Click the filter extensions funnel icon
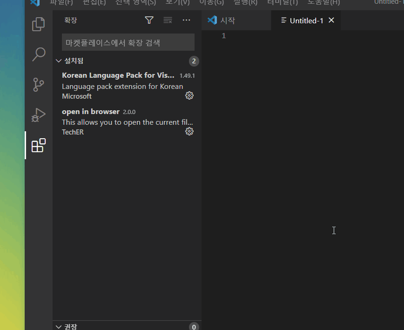Viewport: 404px width, 330px height. click(149, 20)
